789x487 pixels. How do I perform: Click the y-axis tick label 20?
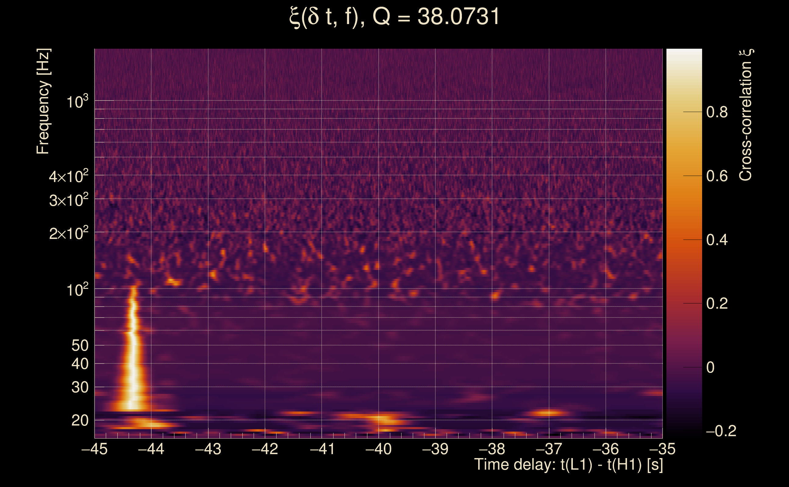point(80,420)
